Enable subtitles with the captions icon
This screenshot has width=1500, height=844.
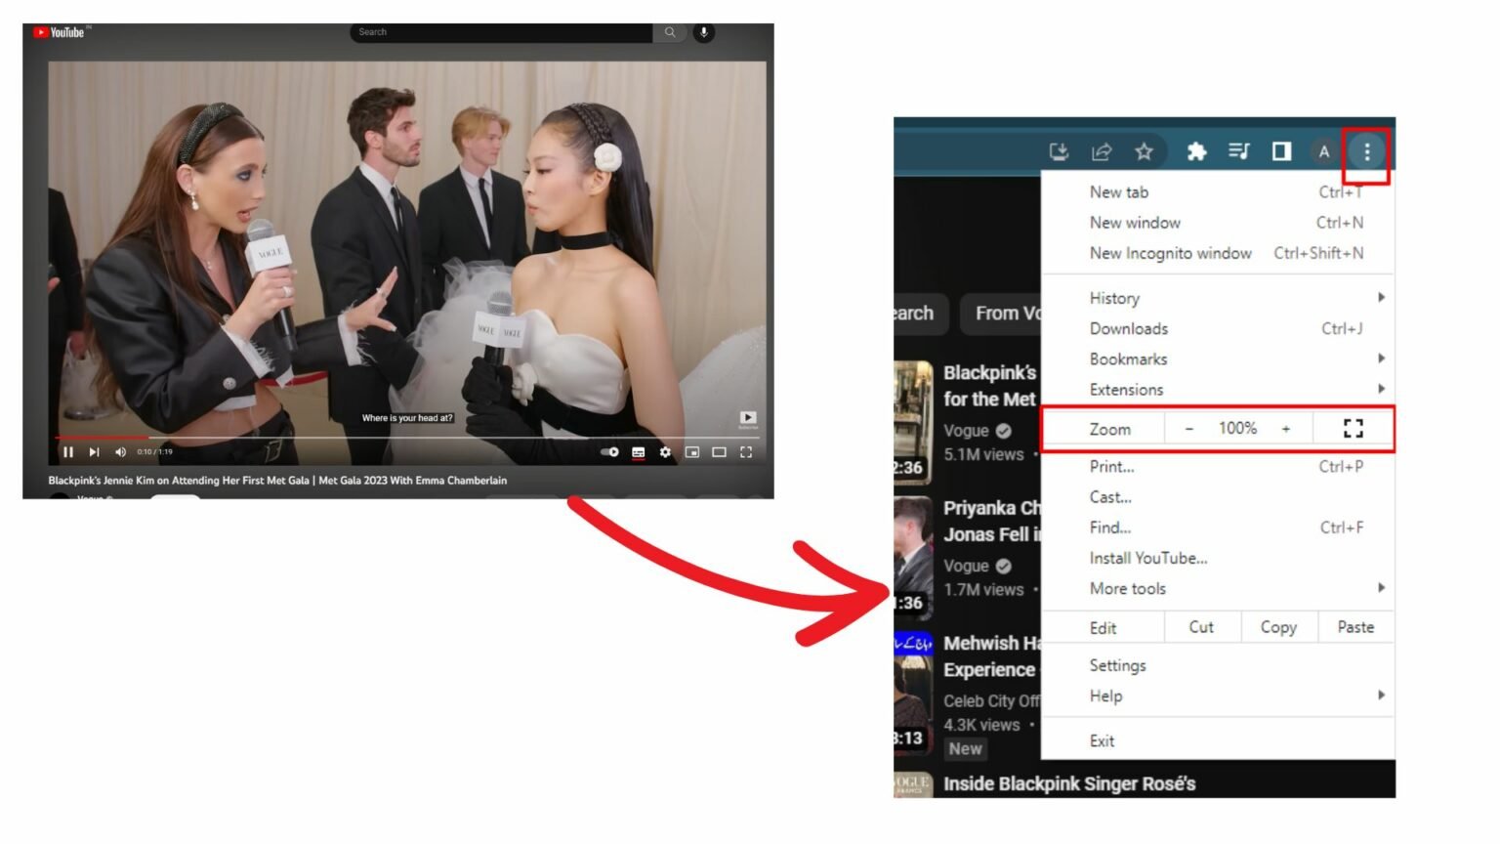[x=639, y=452]
